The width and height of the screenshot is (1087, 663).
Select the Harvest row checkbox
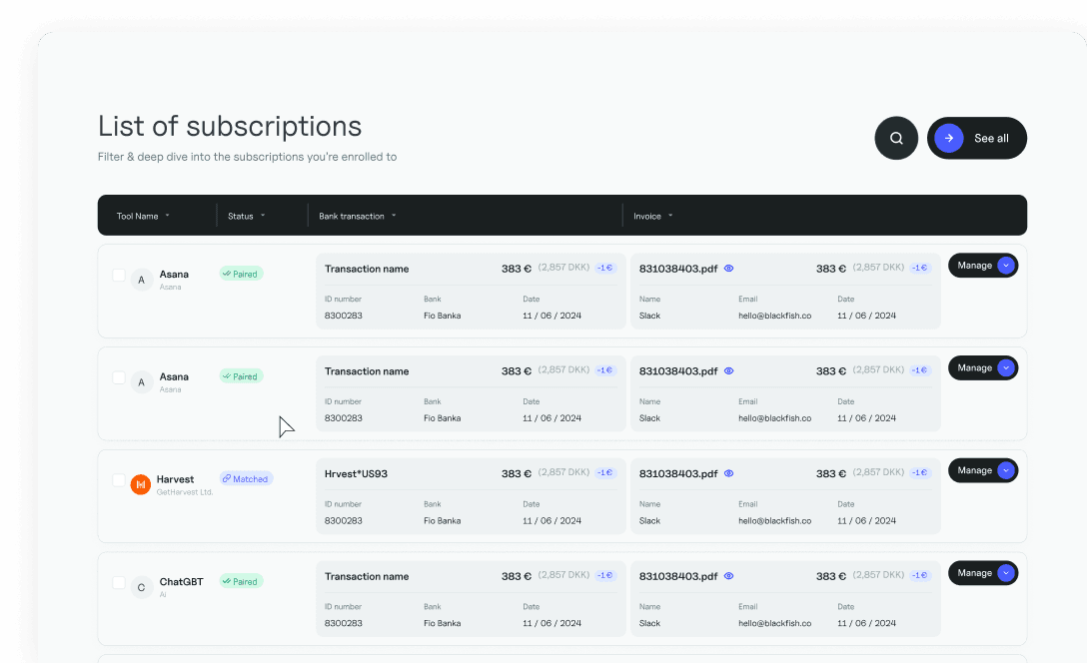[119, 480]
